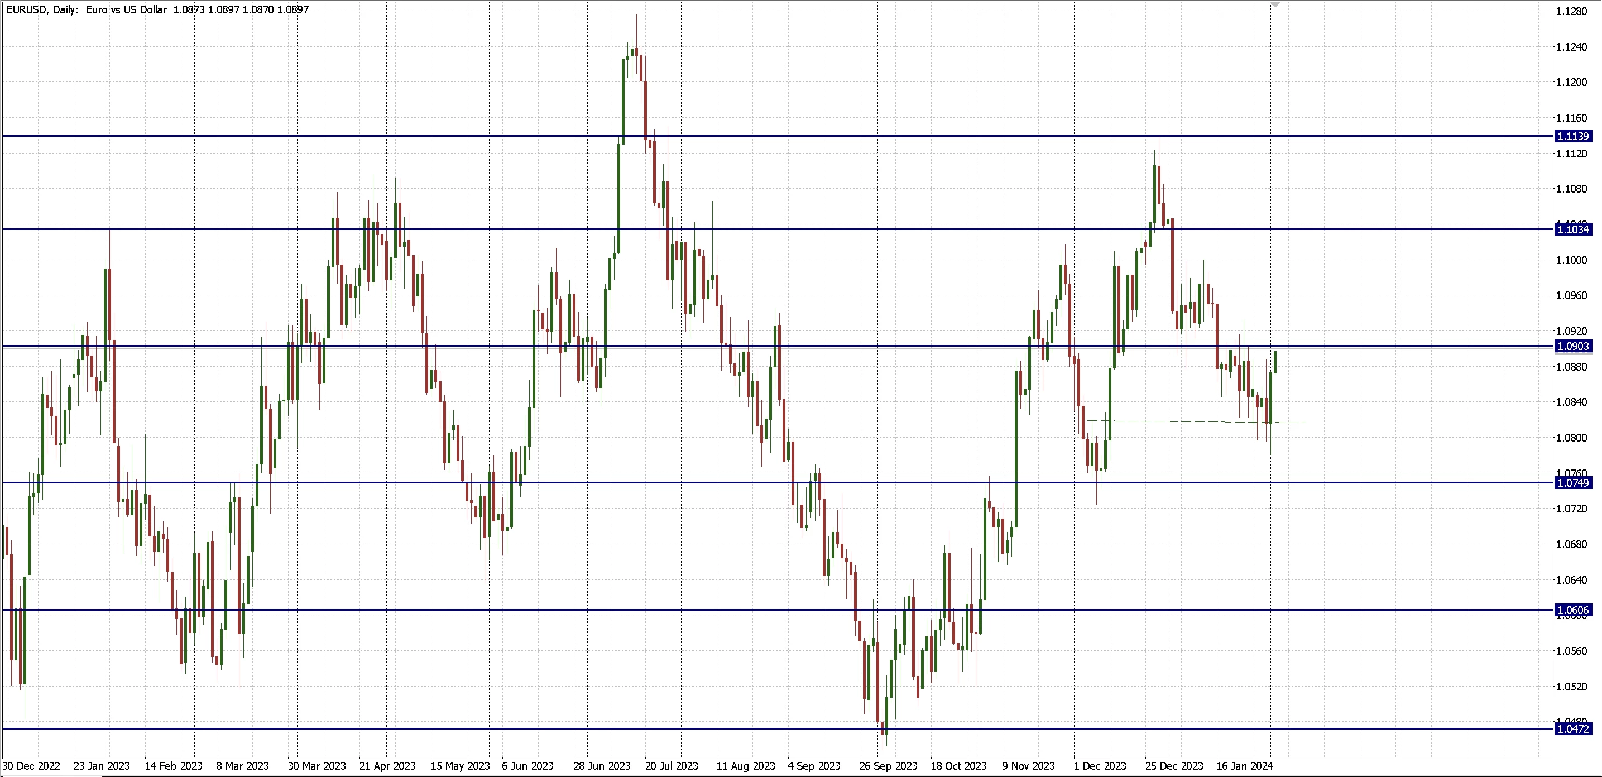Click the 1.1000 price scale label
This screenshot has height=777, width=1602.
point(1571,261)
